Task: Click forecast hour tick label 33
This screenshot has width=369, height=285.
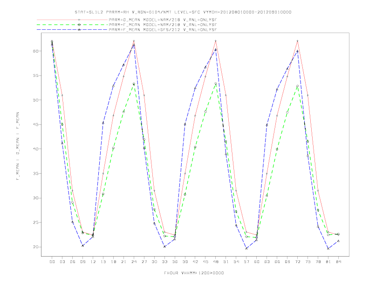Action: [164, 262]
